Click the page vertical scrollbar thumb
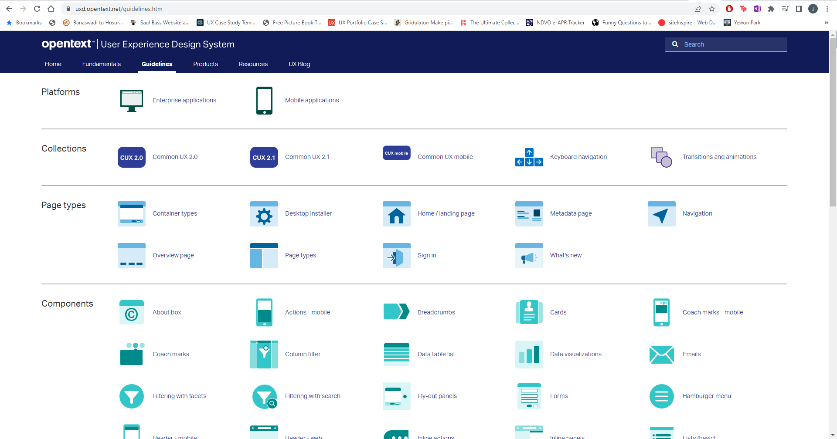The height and width of the screenshot is (439, 837). [x=833, y=122]
